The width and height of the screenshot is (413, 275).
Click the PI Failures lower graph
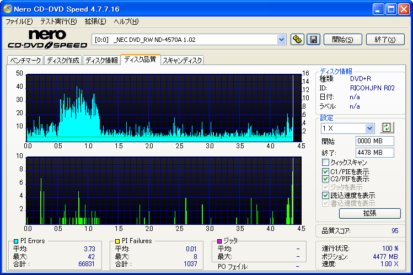point(164,191)
